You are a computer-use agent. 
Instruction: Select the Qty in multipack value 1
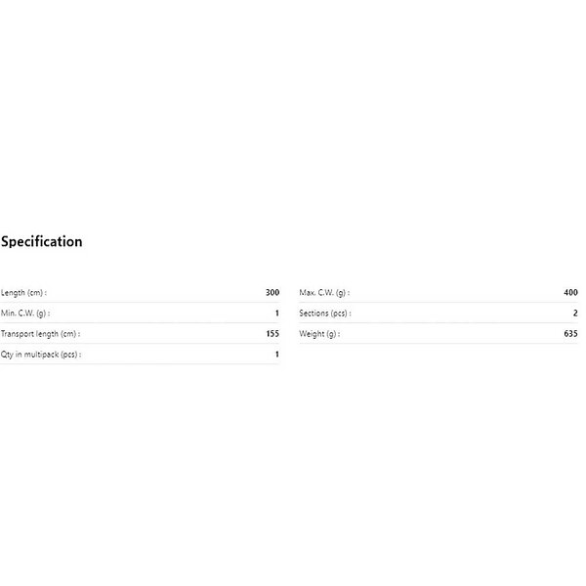click(276, 355)
